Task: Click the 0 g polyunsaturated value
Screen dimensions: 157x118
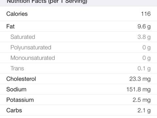Action: [x=147, y=48]
